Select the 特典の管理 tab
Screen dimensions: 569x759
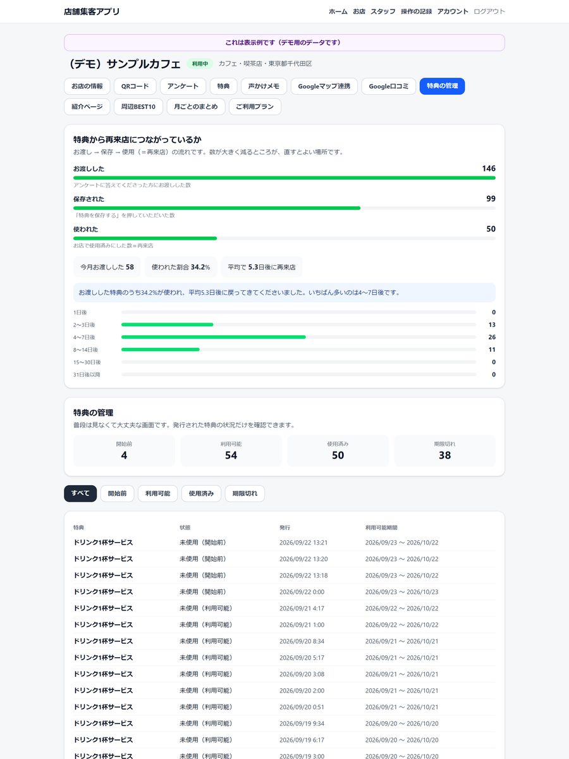(443, 86)
